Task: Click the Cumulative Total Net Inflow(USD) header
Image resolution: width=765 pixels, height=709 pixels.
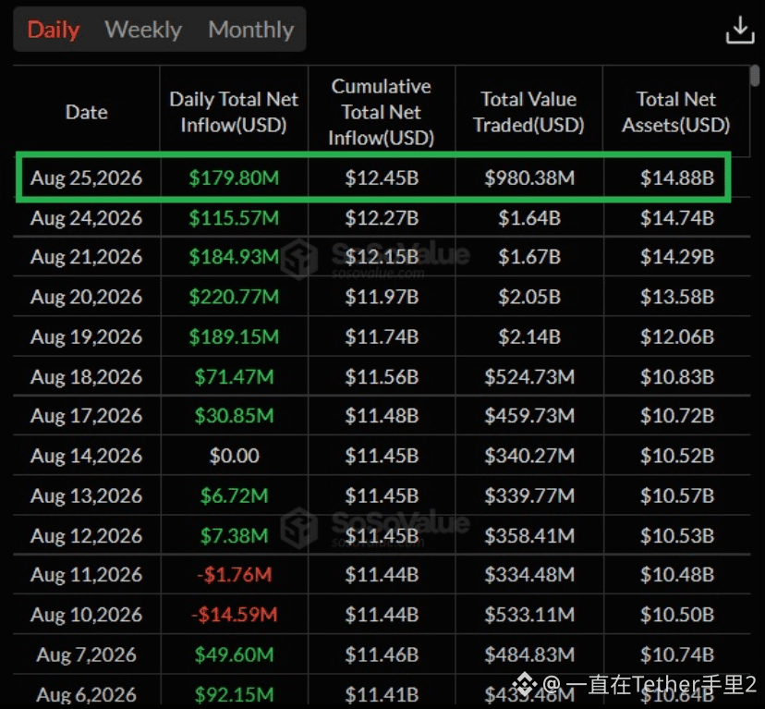Action: tap(381, 112)
